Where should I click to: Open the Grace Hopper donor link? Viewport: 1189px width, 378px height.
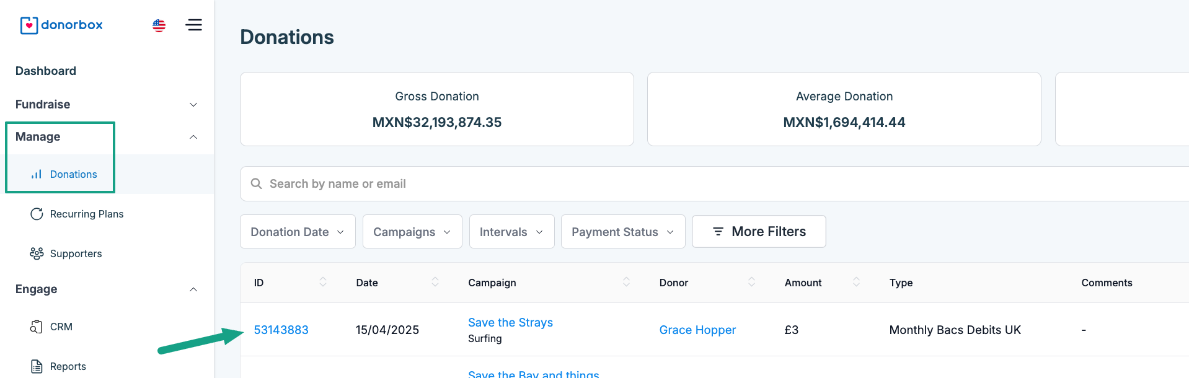click(x=697, y=330)
